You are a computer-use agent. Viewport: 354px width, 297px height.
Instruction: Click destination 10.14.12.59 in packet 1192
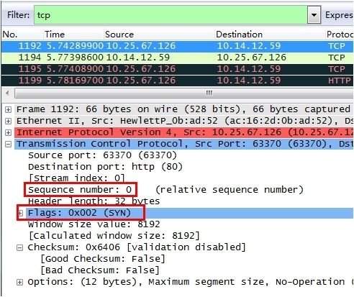[x=249, y=46]
